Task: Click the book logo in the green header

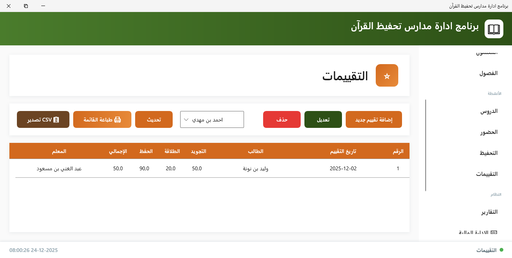Action: coord(494,28)
